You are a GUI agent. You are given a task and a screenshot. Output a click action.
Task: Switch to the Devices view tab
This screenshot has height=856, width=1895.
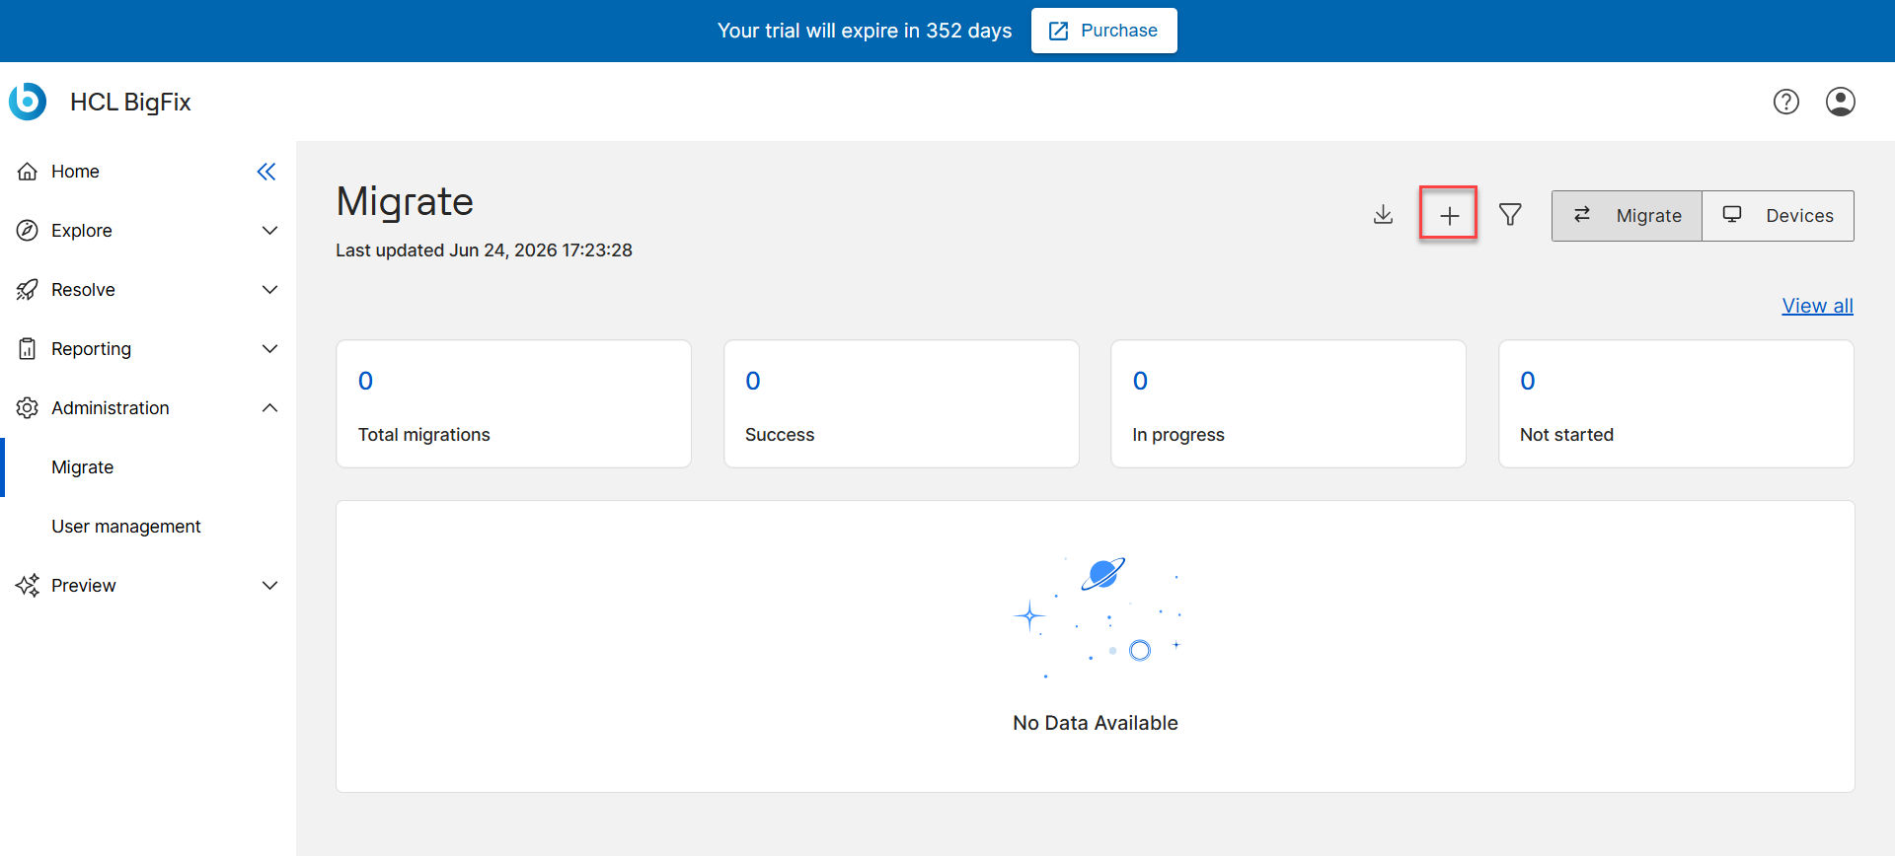(1778, 216)
